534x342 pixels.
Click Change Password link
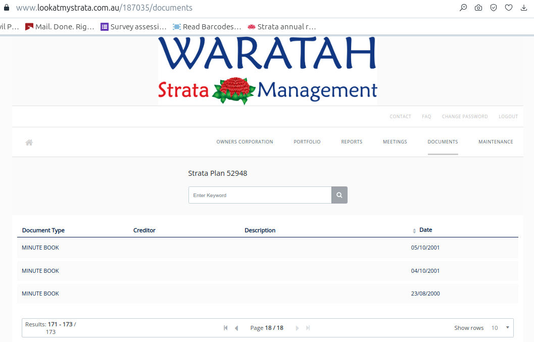coord(465,117)
